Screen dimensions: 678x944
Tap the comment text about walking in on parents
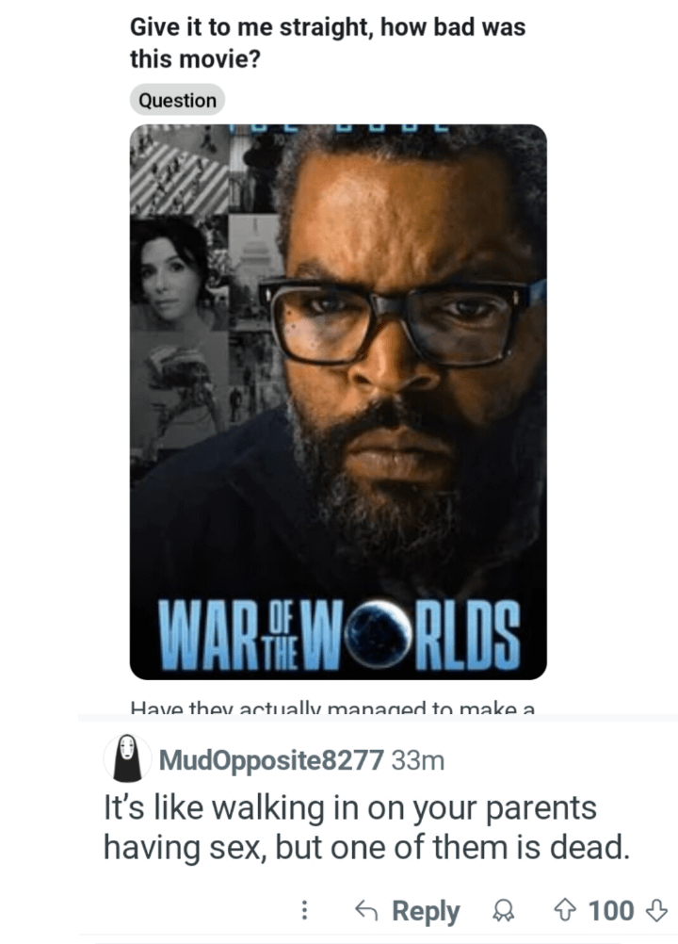(367, 827)
